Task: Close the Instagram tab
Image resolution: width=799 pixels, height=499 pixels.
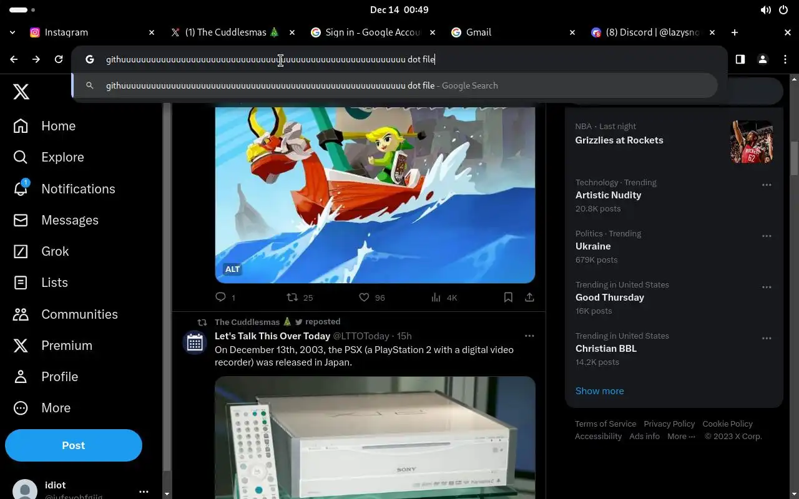Action: [151, 32]
